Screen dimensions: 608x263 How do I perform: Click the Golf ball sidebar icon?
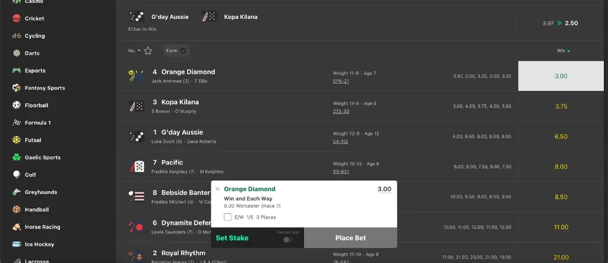tap(17, 175)
